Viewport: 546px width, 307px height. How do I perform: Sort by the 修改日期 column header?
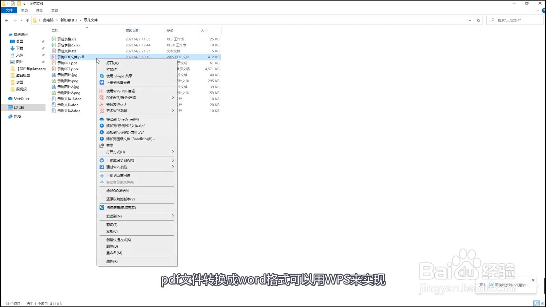pyautogui.click(x=132, y=30)
